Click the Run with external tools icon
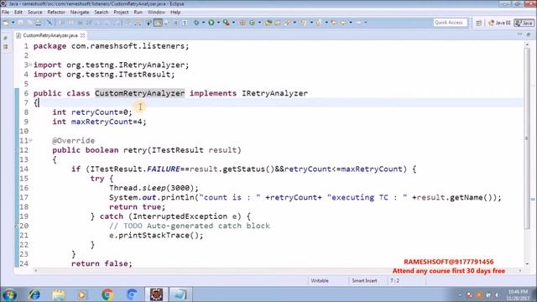Image resolution: width=537 pixels, height=302 pixels. click(227, 23)
